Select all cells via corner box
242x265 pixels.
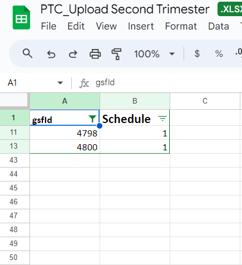coord(14,100)
